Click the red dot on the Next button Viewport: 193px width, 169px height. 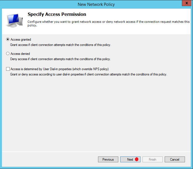tap(137, 159)
